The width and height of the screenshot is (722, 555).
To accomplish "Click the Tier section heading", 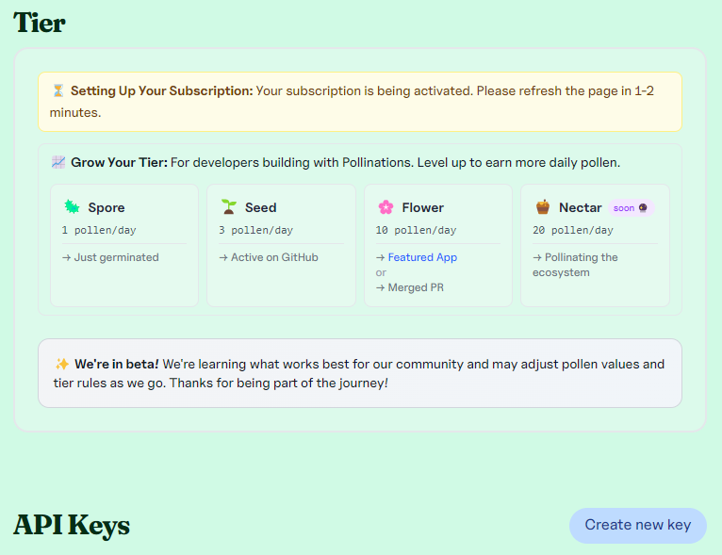I will [x=40, y=22].
